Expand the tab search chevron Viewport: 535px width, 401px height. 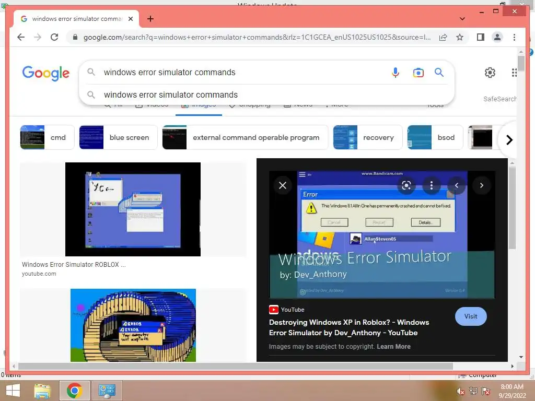coord(462,19)
